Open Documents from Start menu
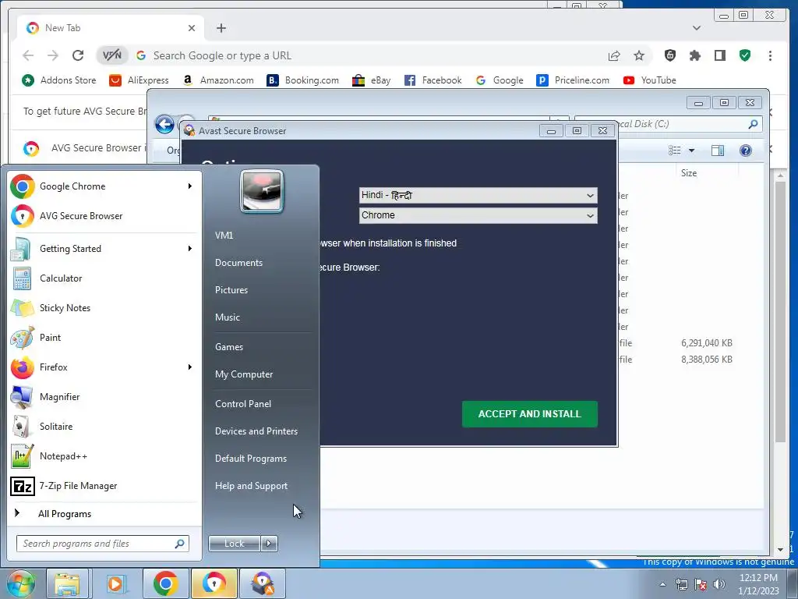798x599 pixels. point(238,263)
